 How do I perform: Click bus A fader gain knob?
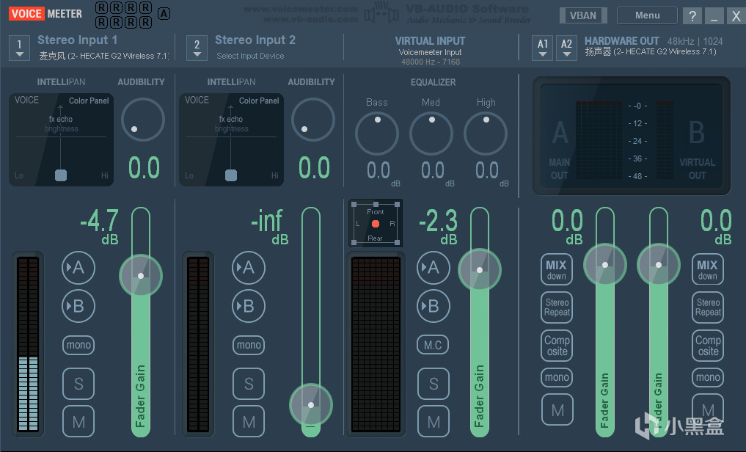[604, 265]
